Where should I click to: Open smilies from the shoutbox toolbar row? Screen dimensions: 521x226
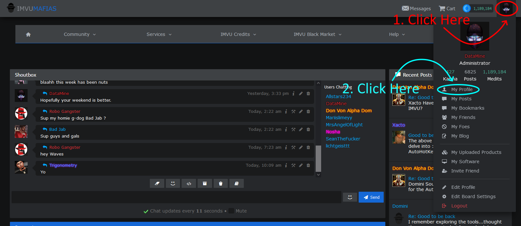pyautogui.click(x=173, y=183)
